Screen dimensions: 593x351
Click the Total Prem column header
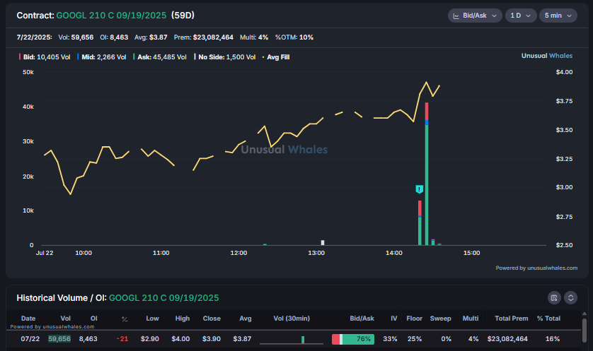click(512, 319)
